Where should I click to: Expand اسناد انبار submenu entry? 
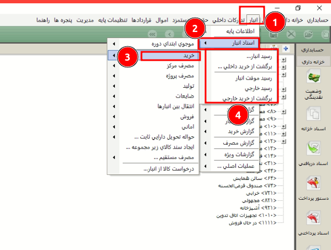[229, 43]
